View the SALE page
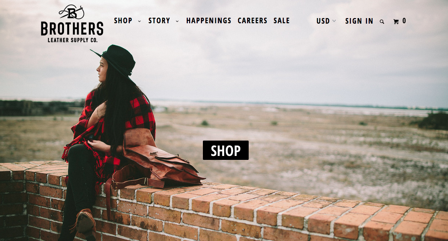 coord(281,21)
